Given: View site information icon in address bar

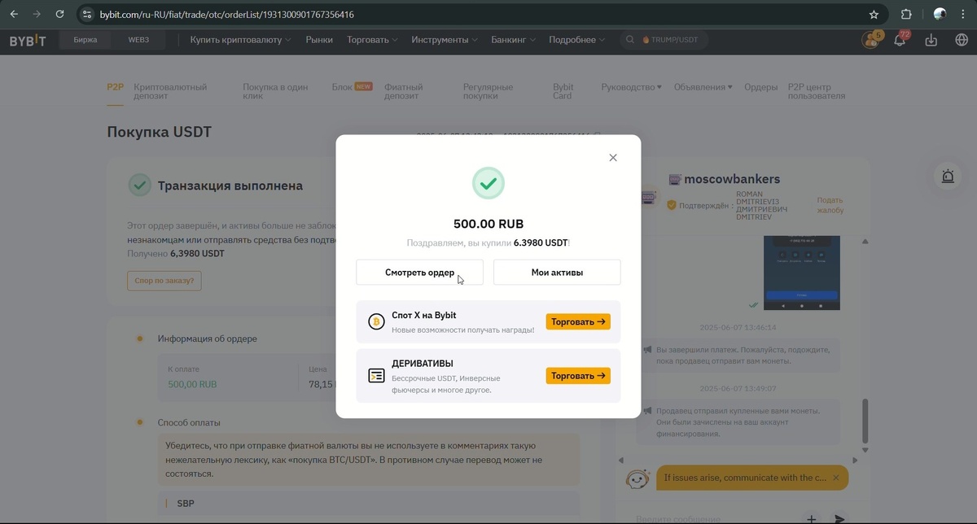Looking at the screenshot, I should pos(87,15).
